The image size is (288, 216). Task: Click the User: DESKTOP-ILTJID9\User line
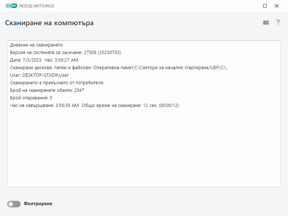click(x=39, y=75)
